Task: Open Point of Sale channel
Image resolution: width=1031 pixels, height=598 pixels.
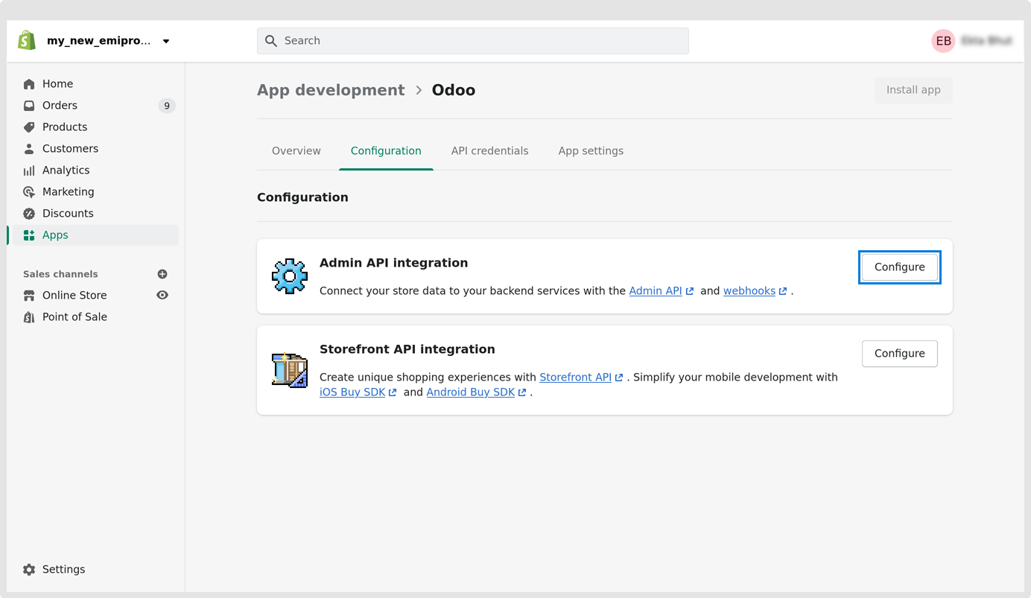Action: [x=74, y=317]
